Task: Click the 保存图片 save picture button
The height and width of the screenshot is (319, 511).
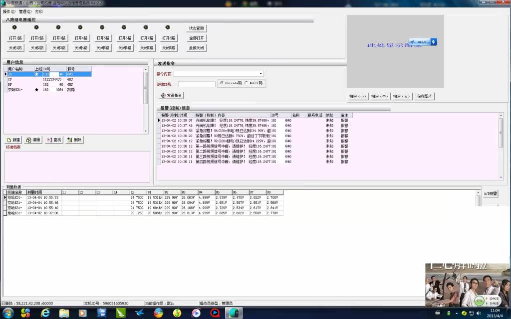Action: (424, 96)
